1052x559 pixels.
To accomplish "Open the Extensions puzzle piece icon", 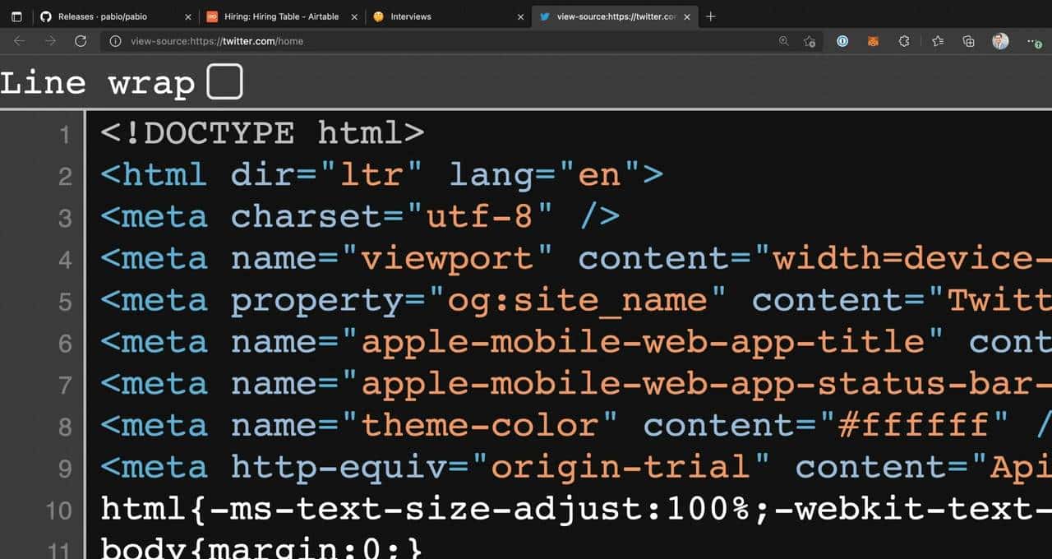I will (904, 41).
